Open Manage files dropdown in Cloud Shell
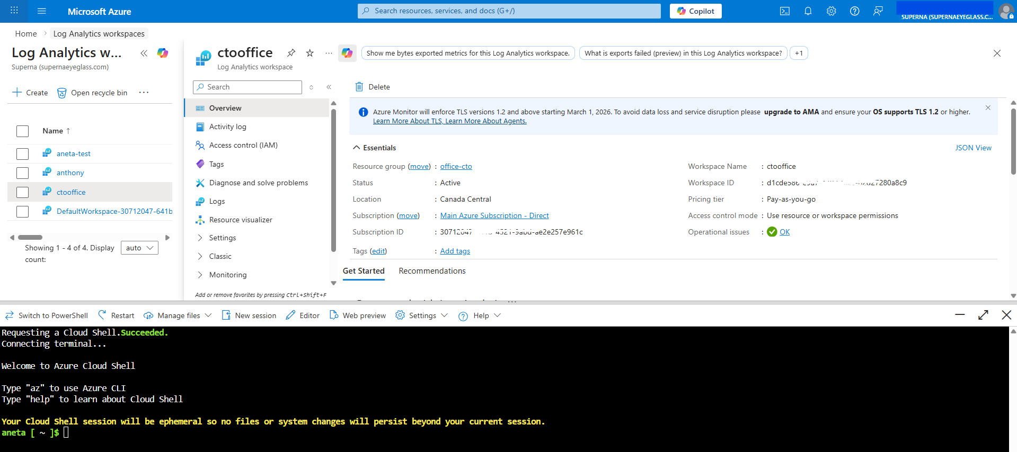 tap(178, 315)
